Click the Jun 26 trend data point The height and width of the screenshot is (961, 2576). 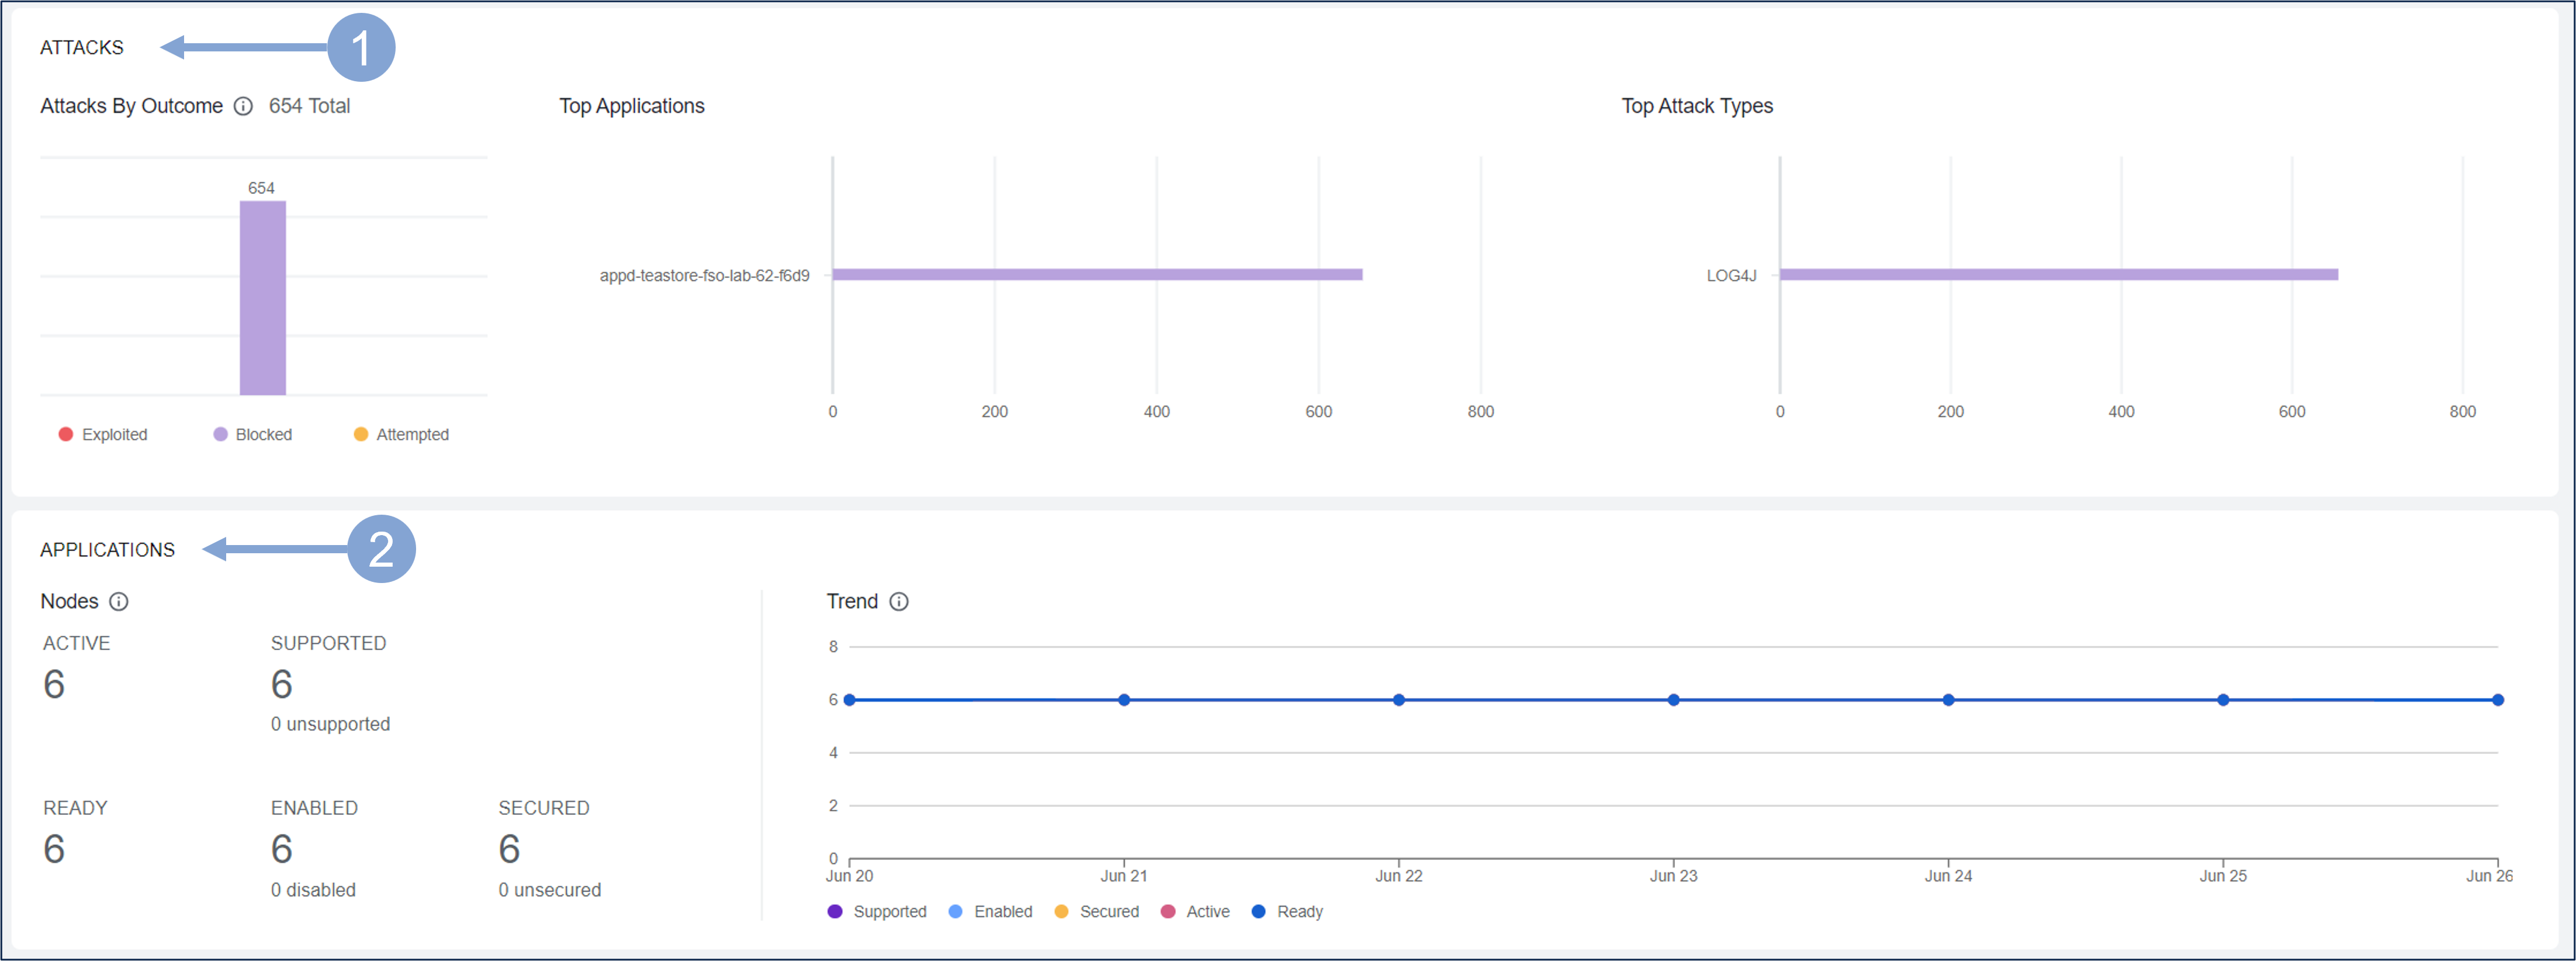tap(2497, 700)
